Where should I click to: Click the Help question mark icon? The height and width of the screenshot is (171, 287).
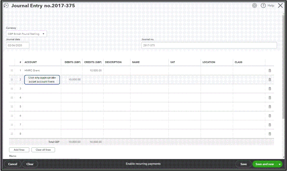click(x=263, y=5)
